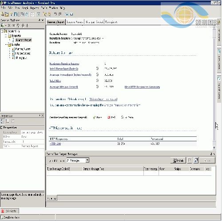Viewport: 222px width, 221px height.
Task: Open the Help menu
Action: coord(62,8)
